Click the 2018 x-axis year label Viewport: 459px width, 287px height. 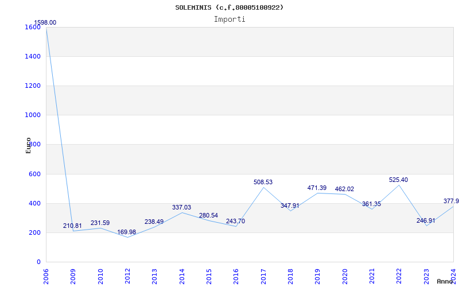click(x=290, y=277)
